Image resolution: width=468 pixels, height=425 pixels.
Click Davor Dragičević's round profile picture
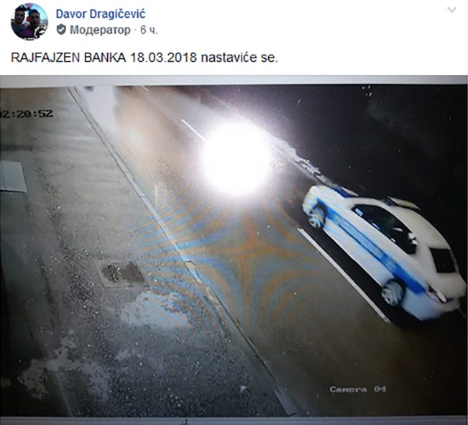pos(29,21)
